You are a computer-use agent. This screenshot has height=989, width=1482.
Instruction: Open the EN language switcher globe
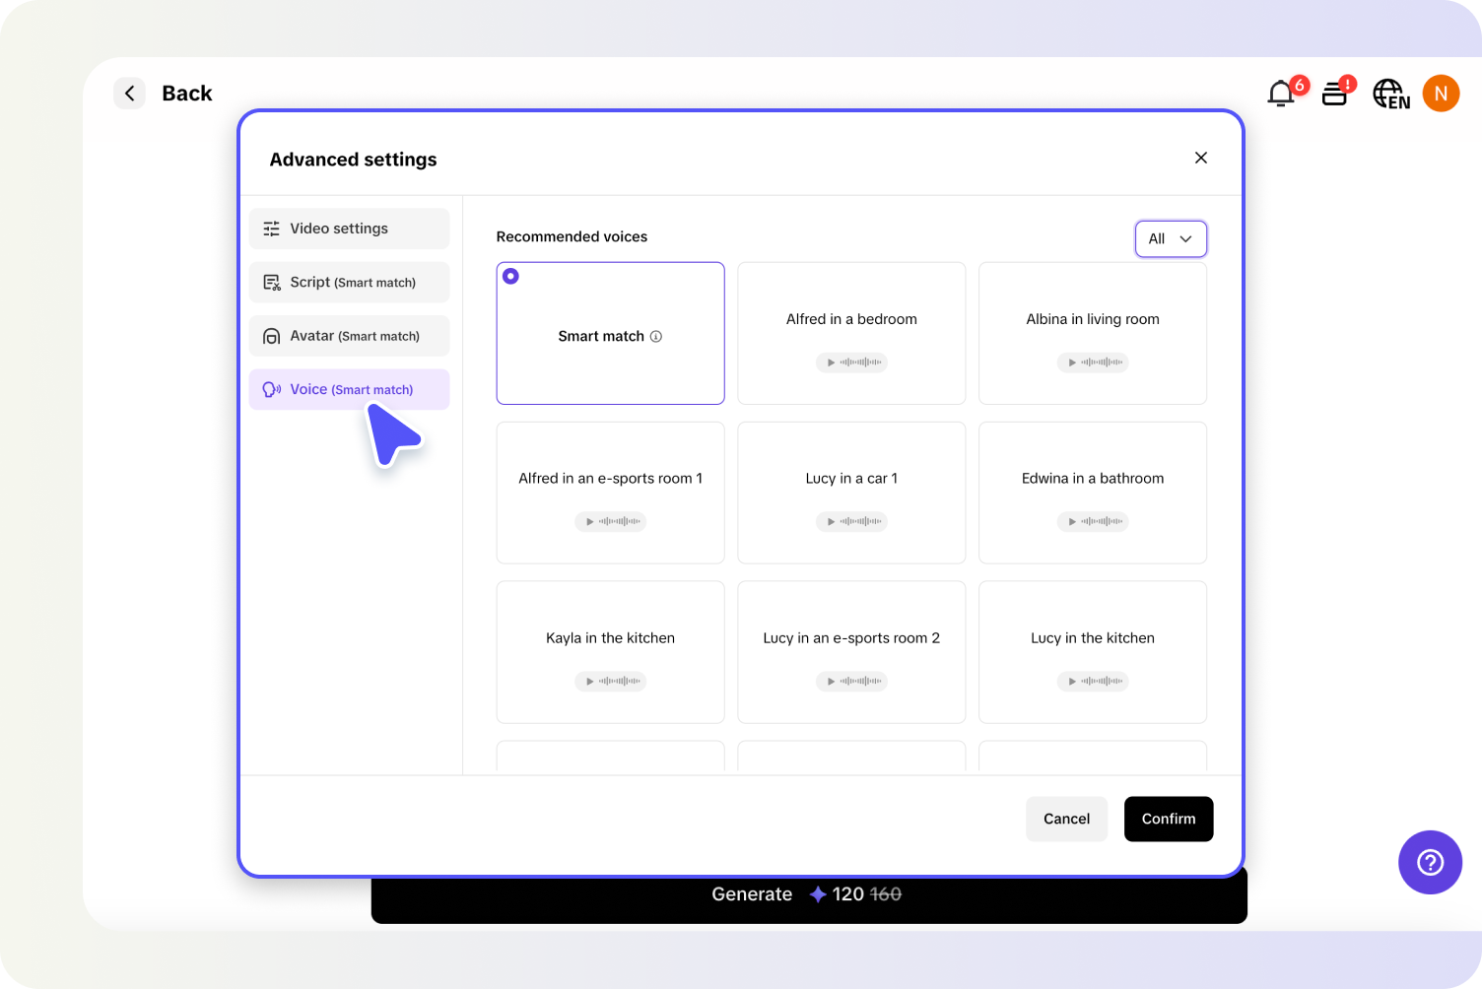click(1390, 94)
